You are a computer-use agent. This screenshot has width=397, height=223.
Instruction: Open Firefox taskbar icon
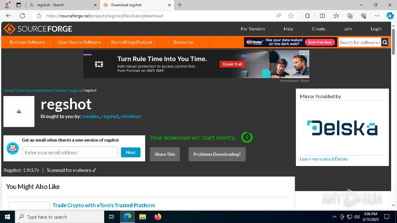coord(158,217)
